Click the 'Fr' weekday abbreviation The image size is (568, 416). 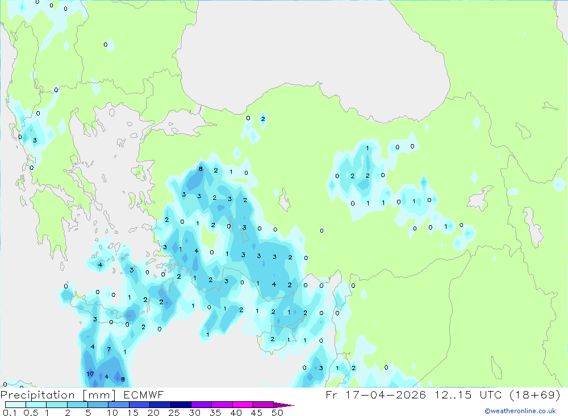coord(332,394)
